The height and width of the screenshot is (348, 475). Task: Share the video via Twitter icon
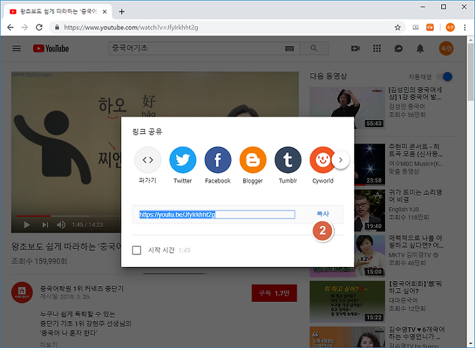(x=183, y=159)
